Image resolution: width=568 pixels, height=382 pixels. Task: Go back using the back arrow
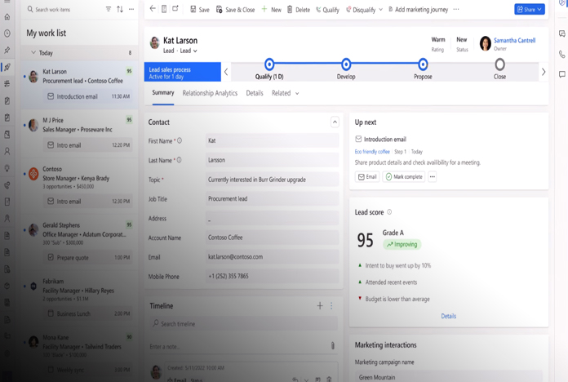pyautogui.click(x=153, y=9)
